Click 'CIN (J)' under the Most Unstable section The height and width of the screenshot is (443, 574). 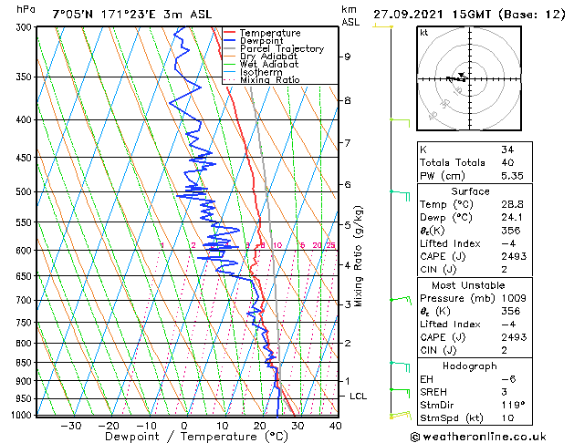(438, 351)
